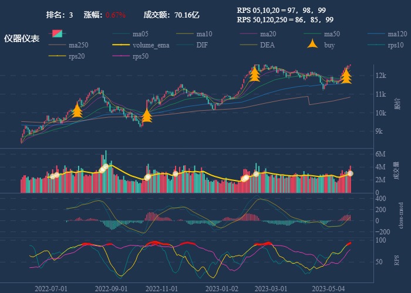Hide the rps50 line in legend
This screenshot has width=411, height=293.
tap(140, 56)
